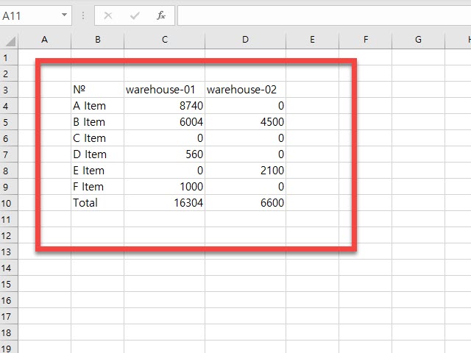Click the cell containing 8740
This screenshot has width=471, height=353.
coord(165,106)
